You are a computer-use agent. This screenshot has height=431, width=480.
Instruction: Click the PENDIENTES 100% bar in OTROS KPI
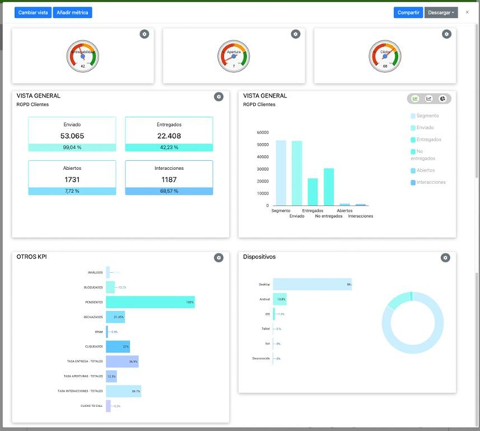pos(150,302)
